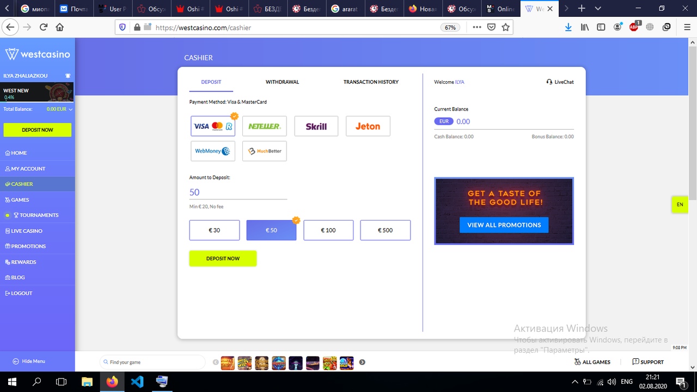Open the westcasino logo home link
Viewport: 697px width, 392px height.
(38, 54)
